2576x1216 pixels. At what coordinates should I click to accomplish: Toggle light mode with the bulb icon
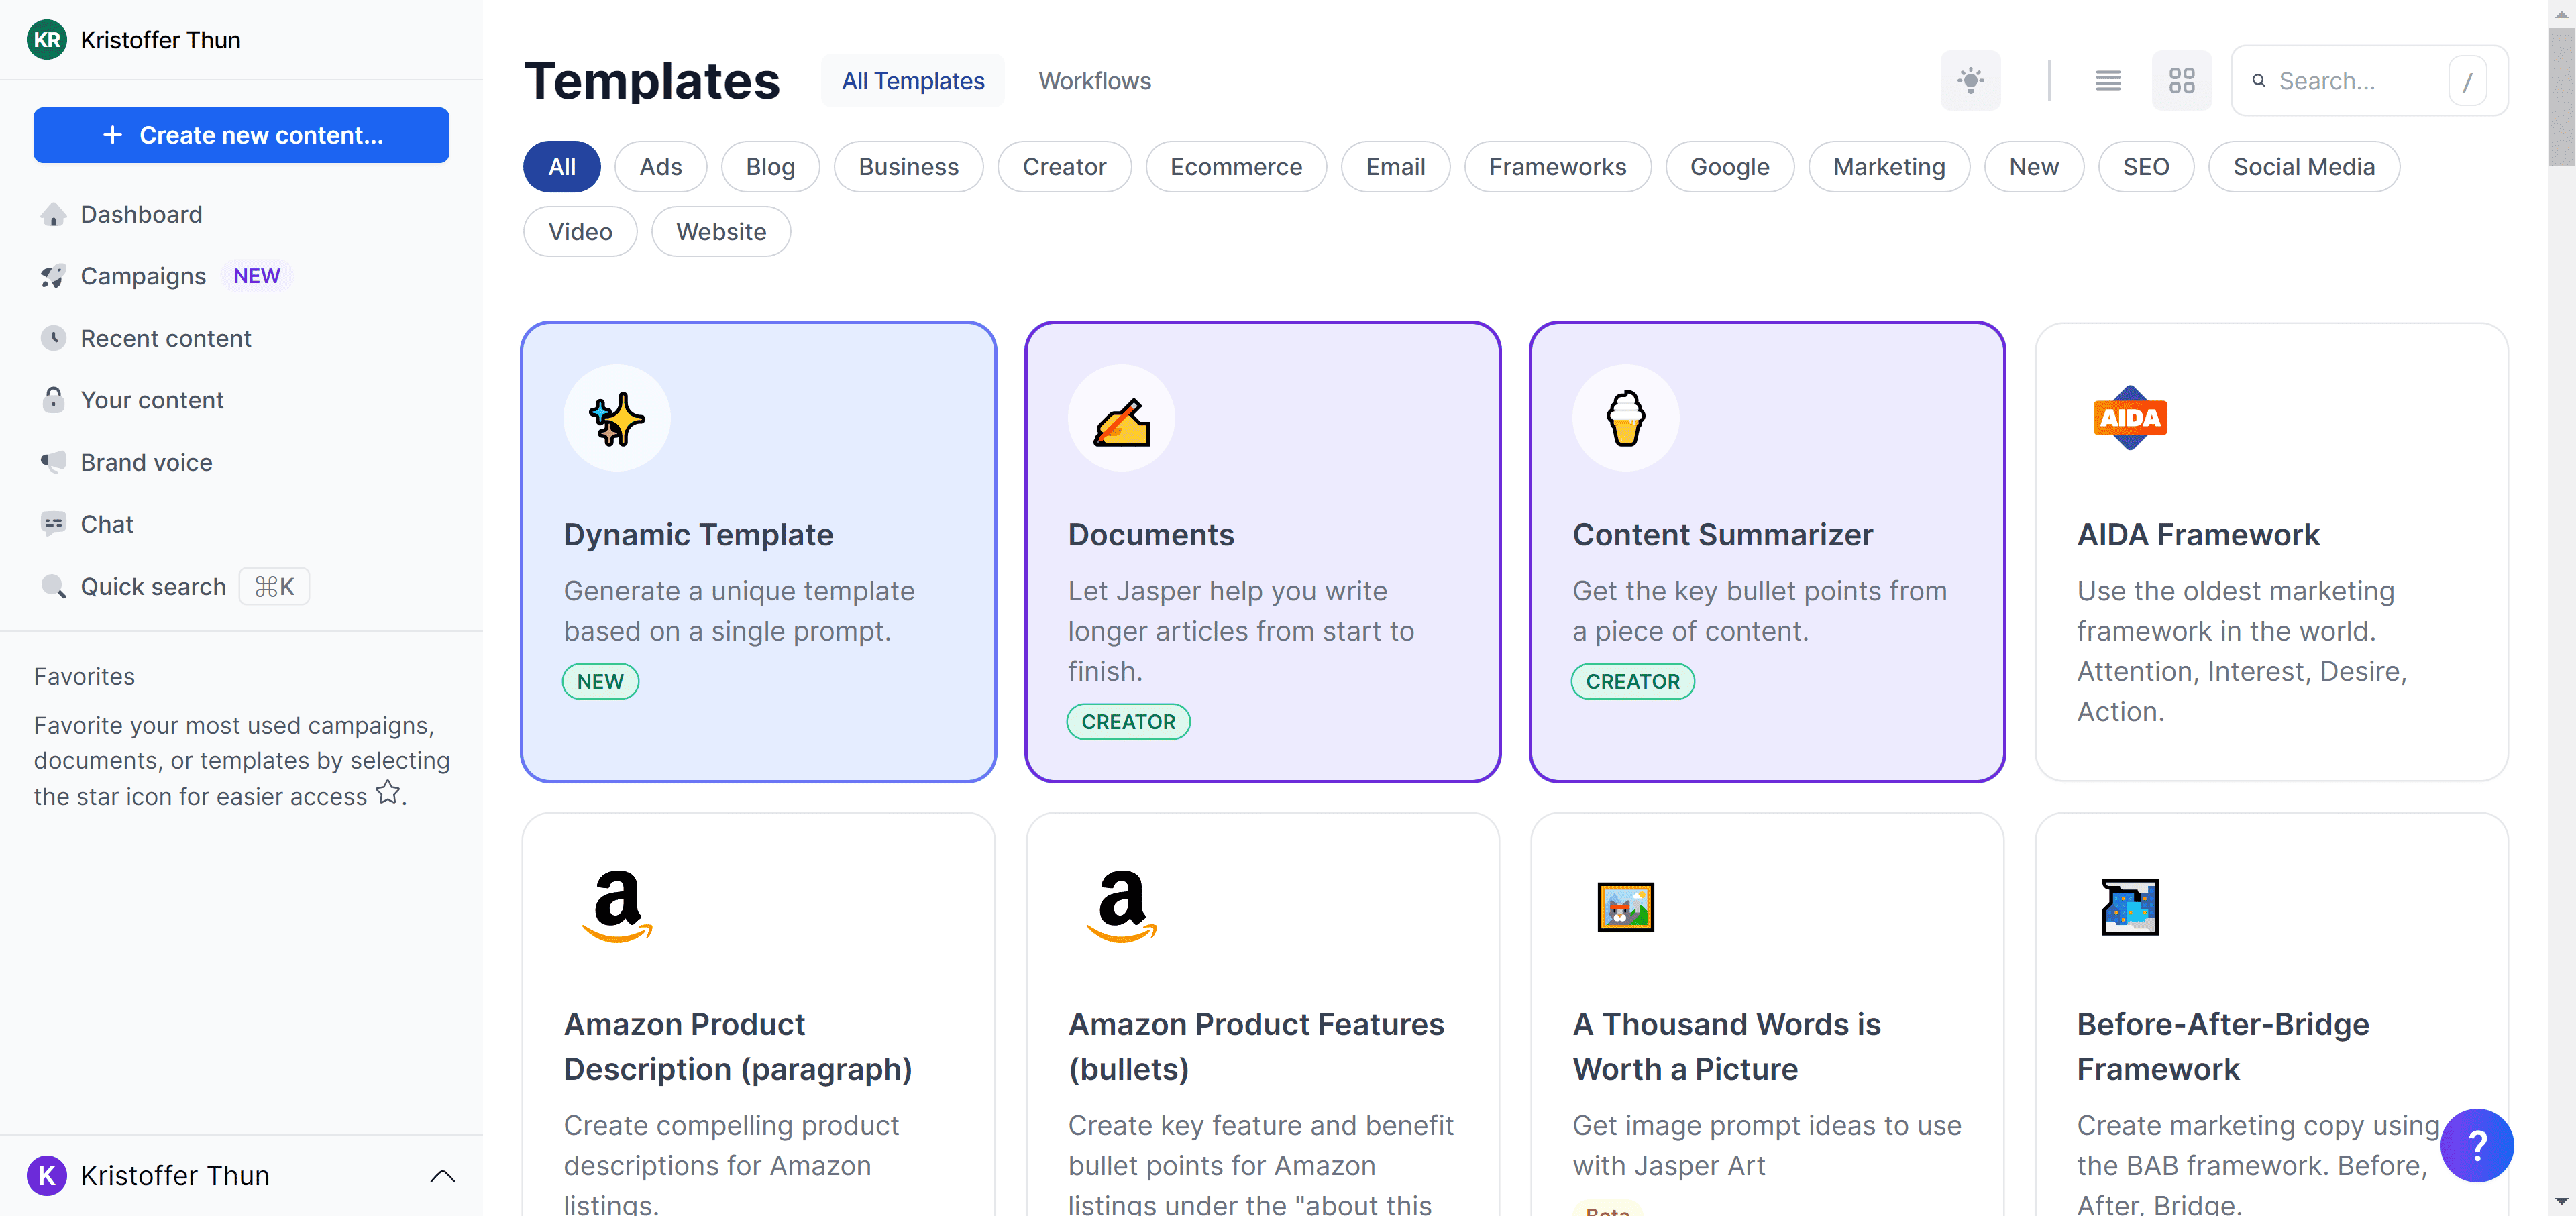tap(1970, 81)
